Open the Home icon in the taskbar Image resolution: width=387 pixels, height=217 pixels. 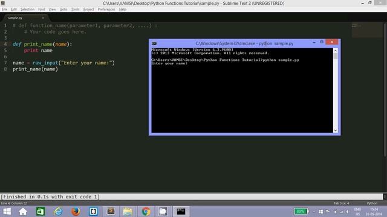point(23,212)
